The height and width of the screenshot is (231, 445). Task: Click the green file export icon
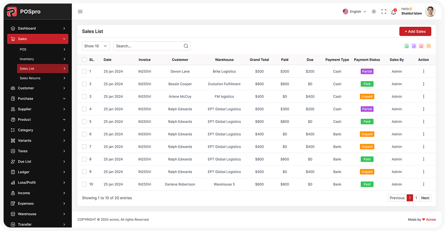click(x=406, y=46)
